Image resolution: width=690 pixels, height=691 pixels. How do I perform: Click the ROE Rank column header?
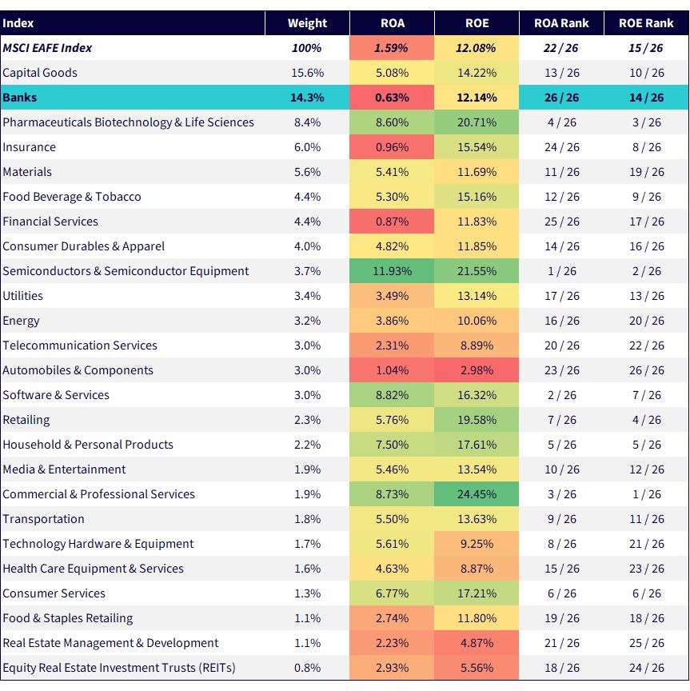coord(645,23)
